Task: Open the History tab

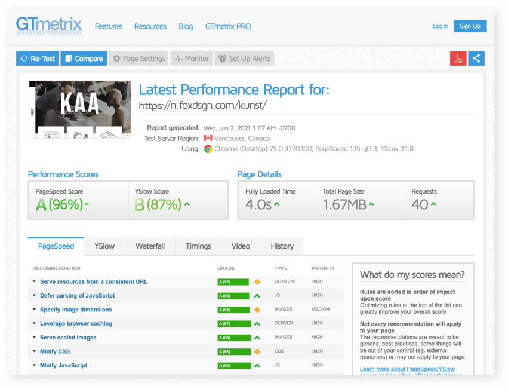Action: [x=282, y=246]
